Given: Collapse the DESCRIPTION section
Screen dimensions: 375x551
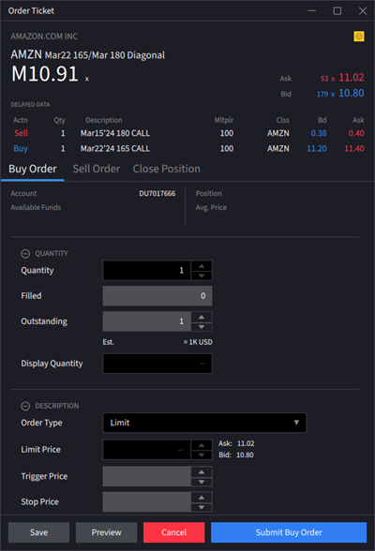Looking at the screenshot, I should (x=25, y=406).
